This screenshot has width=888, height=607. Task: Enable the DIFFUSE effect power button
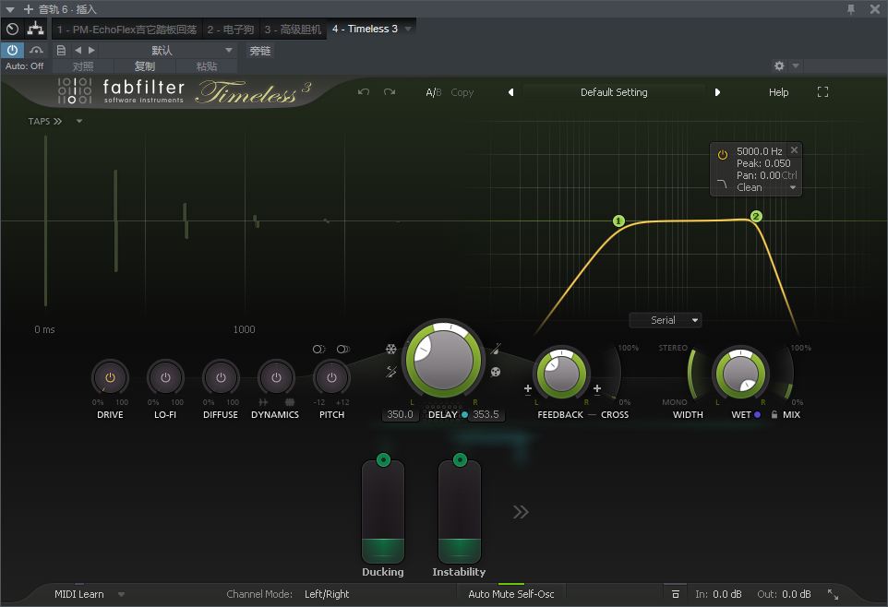(x=221, y=377)
